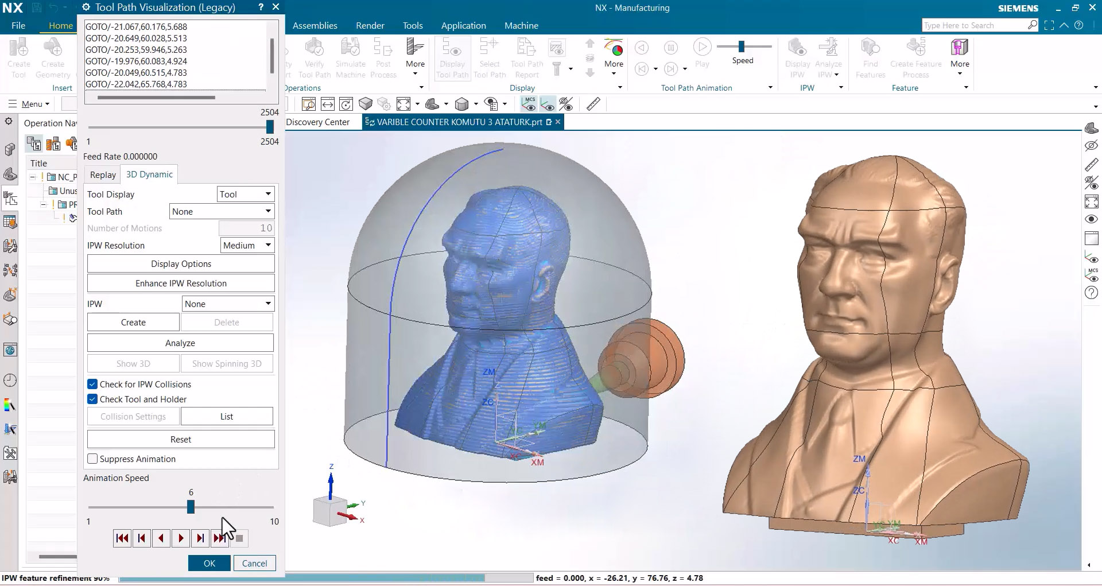Image resolution: width=1102 pixels, height=586 pixels.
Task: Select the Find Features icon
Action: (870, 55)
